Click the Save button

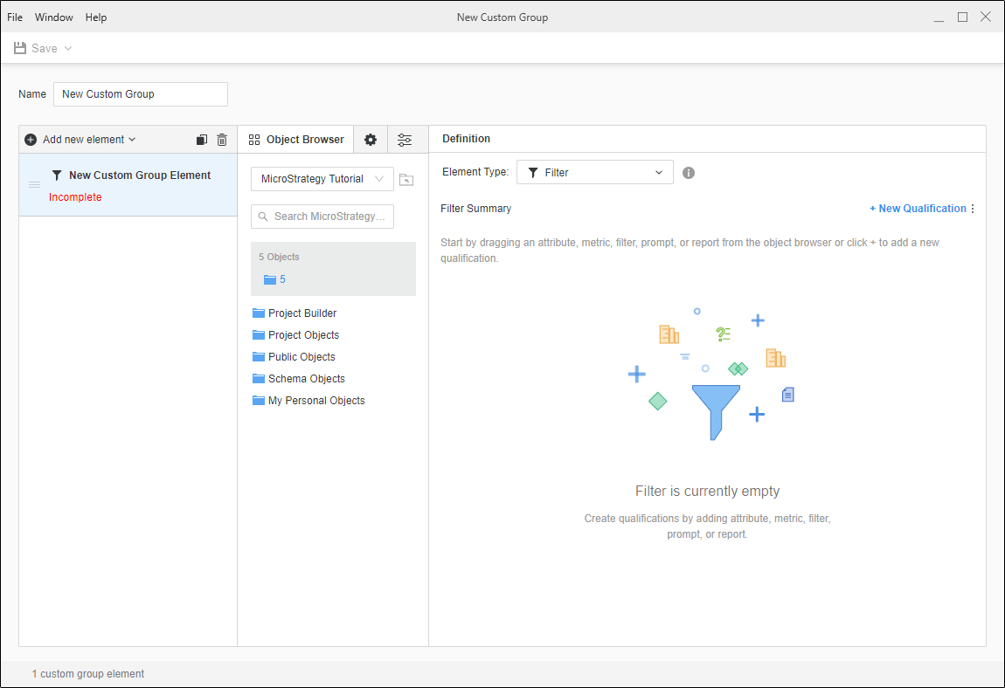pyautogui.click(x=36, y=49)
